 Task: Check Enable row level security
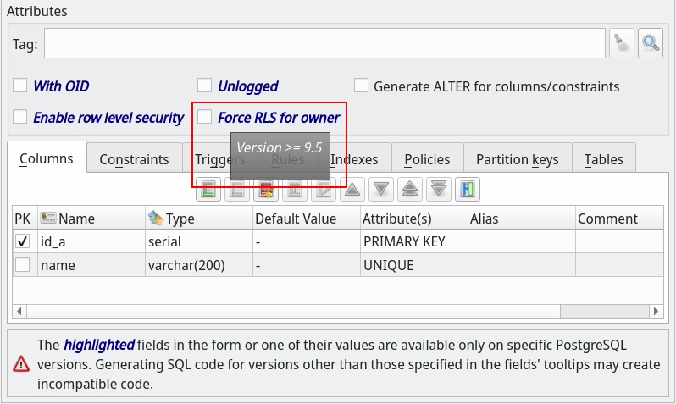point(19,116)
